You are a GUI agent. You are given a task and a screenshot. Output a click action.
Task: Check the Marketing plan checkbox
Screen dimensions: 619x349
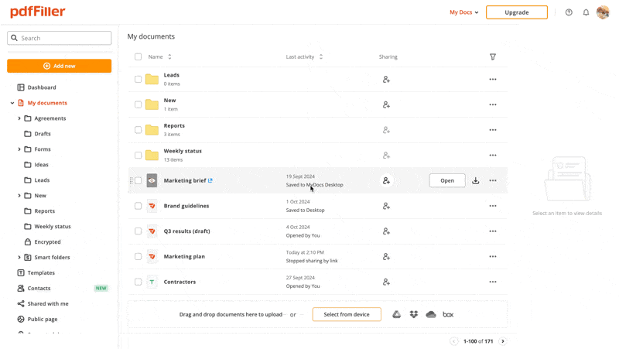point(139,256)
